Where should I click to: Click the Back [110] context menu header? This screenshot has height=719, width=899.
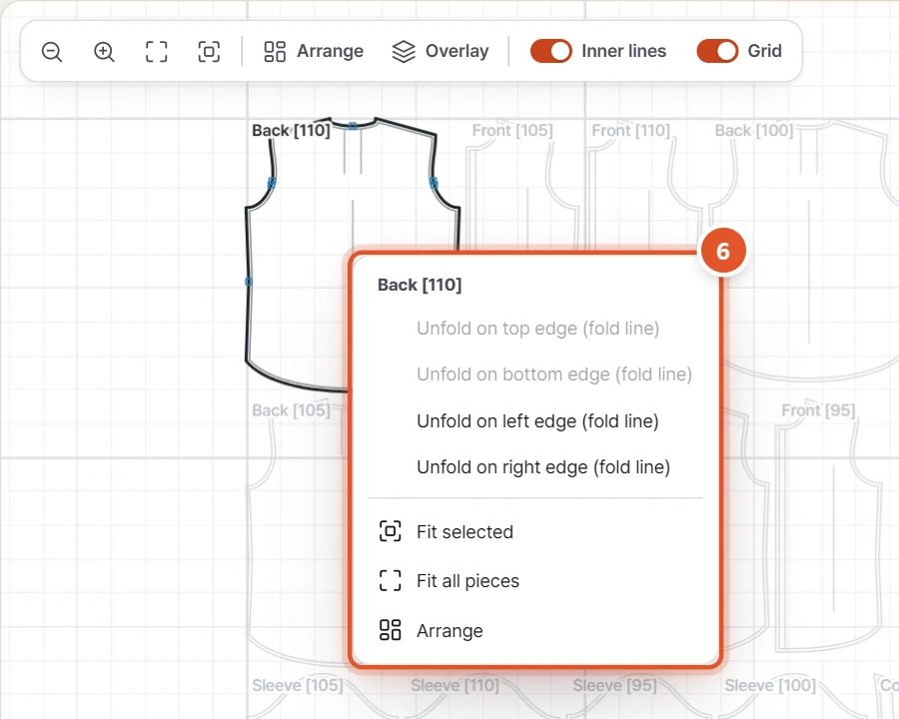click(420, 285)
